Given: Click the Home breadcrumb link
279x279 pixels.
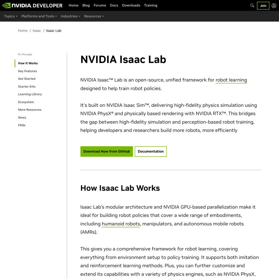Looking at the screenshot, I should point(23,31).
